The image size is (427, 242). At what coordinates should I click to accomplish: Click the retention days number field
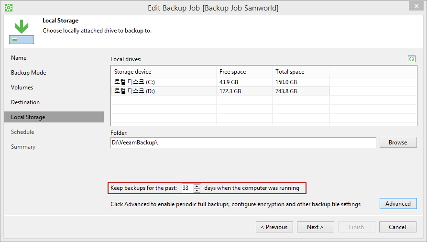coord(187,188)
